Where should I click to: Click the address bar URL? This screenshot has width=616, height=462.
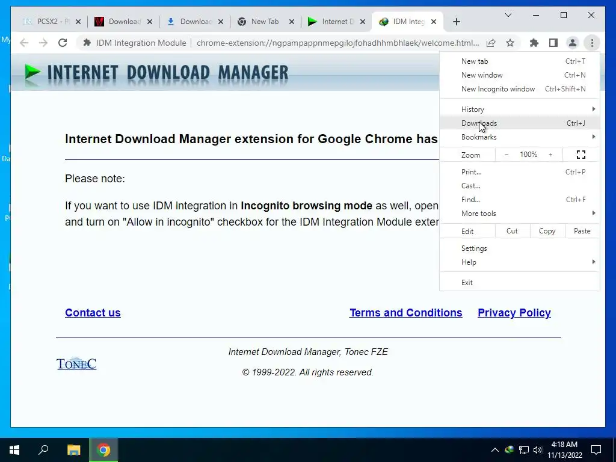point(337,43)
